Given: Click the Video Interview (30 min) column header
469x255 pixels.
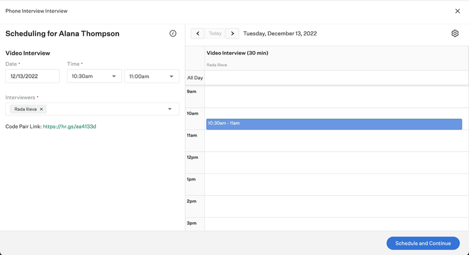Looking at the screenshot, I should pos(237,53).
